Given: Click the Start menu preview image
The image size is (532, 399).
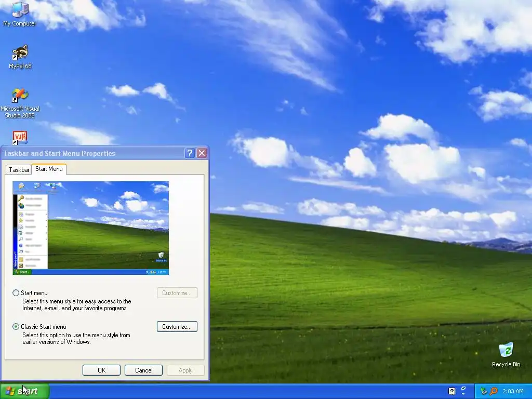Looking at the screenshot, I should point(90,228).
